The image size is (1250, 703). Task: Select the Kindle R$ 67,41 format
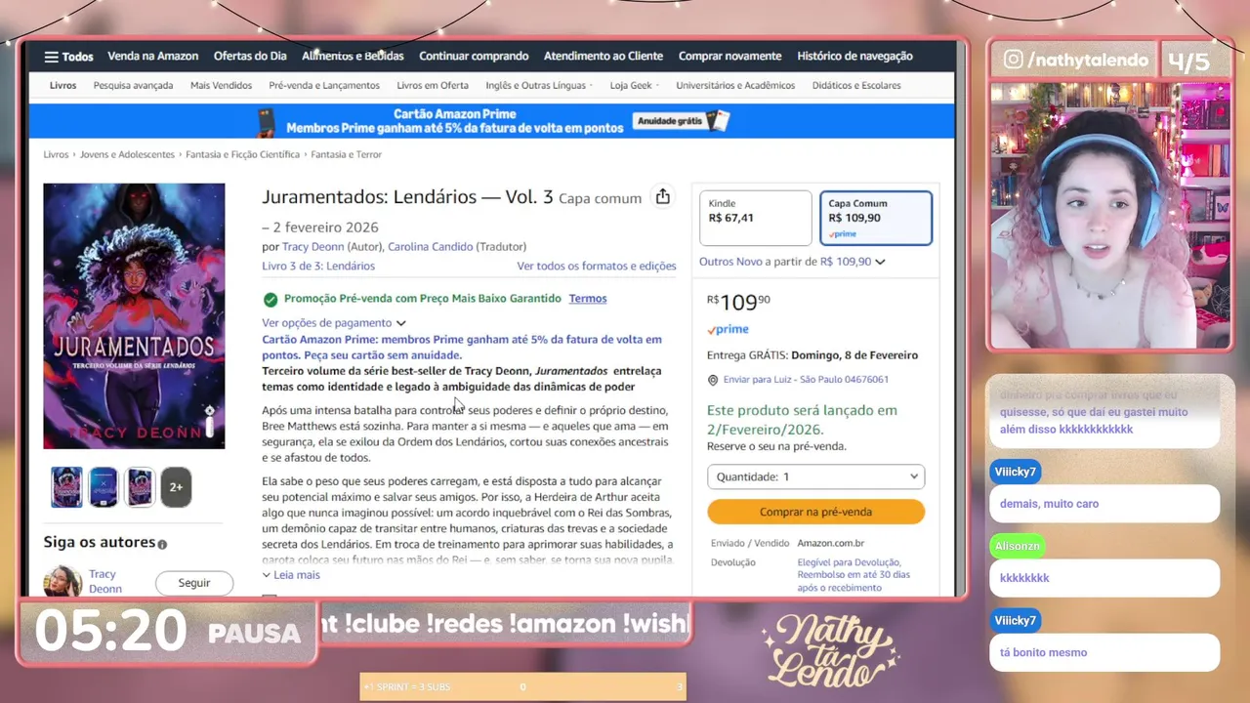(x=756, y=218)
